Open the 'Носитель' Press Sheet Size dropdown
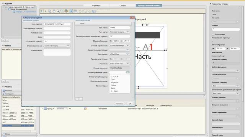The width and height of the screenshot is (245, 137). tap(119, 64)
